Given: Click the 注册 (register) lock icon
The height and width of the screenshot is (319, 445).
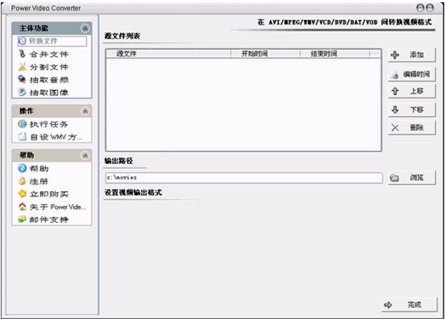Looking at the screenshot, I should 22,181.
